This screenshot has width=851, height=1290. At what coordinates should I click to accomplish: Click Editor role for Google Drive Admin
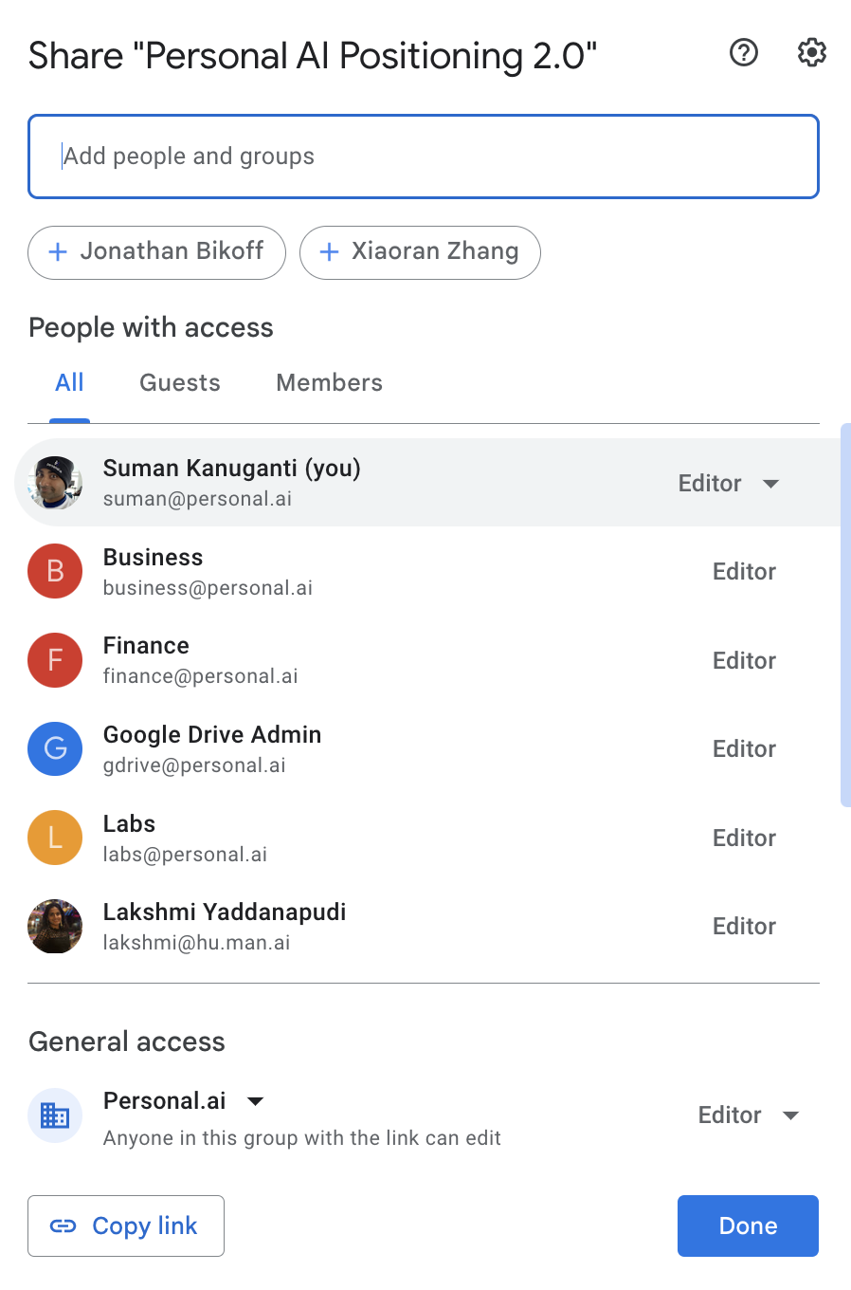pos(744,749)
